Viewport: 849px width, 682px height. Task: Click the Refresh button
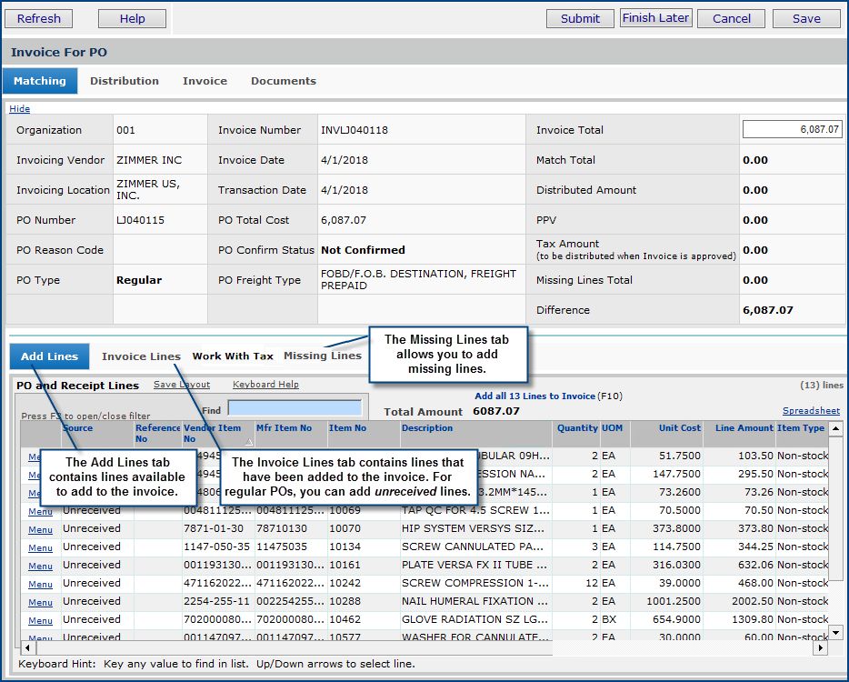(39, 18)
